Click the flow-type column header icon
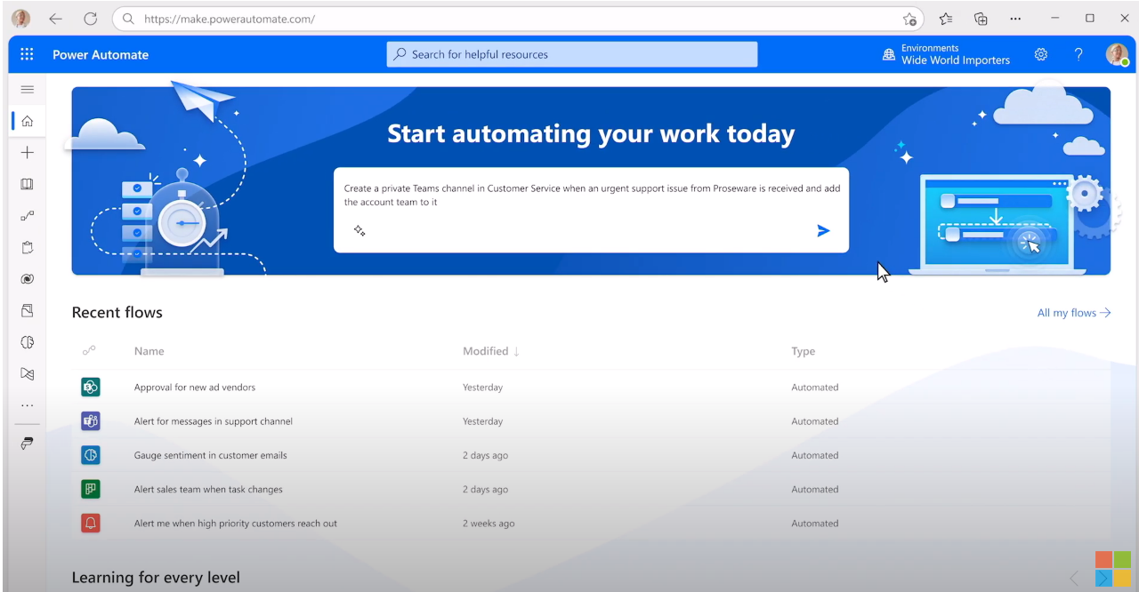The width and height of the screenshot is (1139, 592). click(x=89, y=351)
